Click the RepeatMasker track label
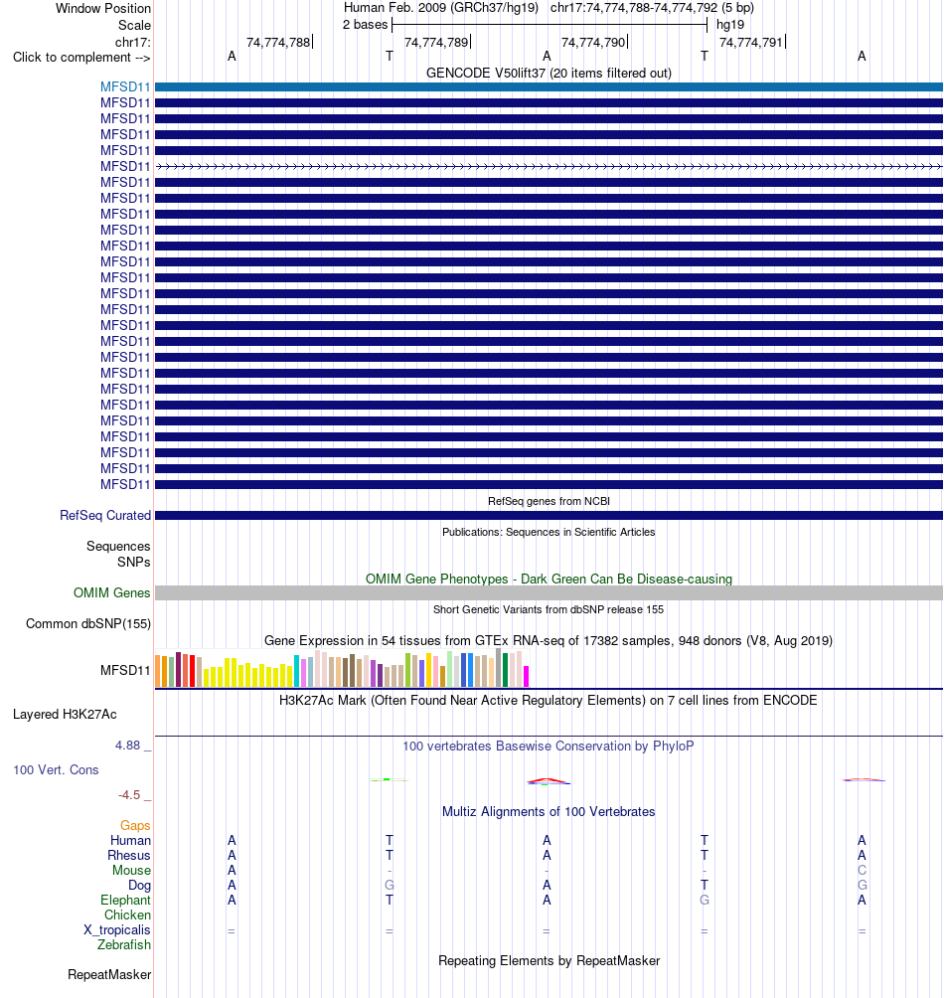This screenshot has width=944, height=998. 109,974
